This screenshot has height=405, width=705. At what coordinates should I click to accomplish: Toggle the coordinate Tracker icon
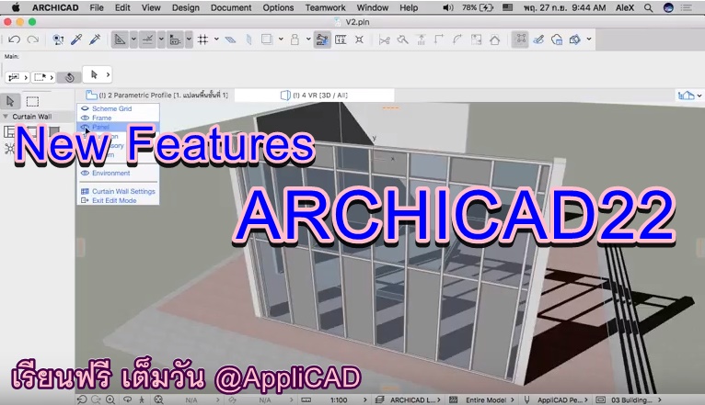pos(175,39)
